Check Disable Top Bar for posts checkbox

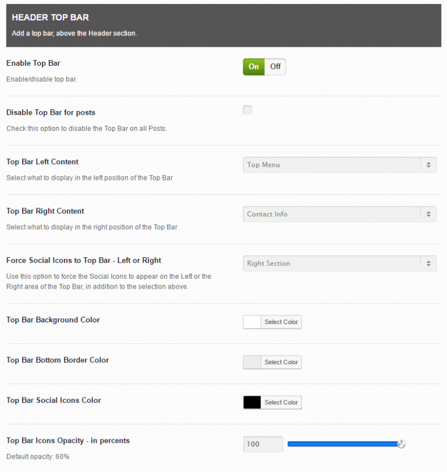pyautogui.click(x=247, y=110)
